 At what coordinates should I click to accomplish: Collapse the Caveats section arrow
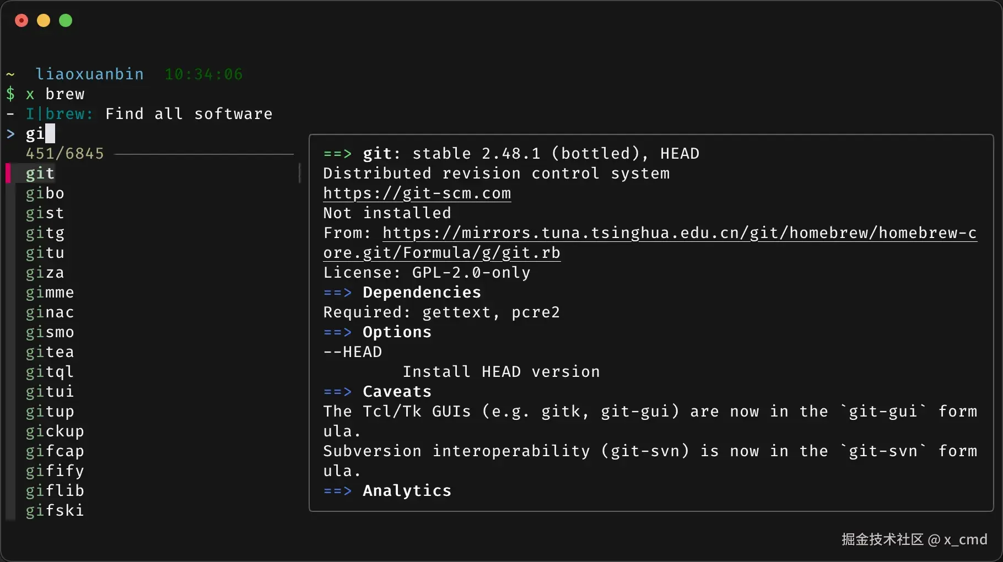[x=337, y=392]
